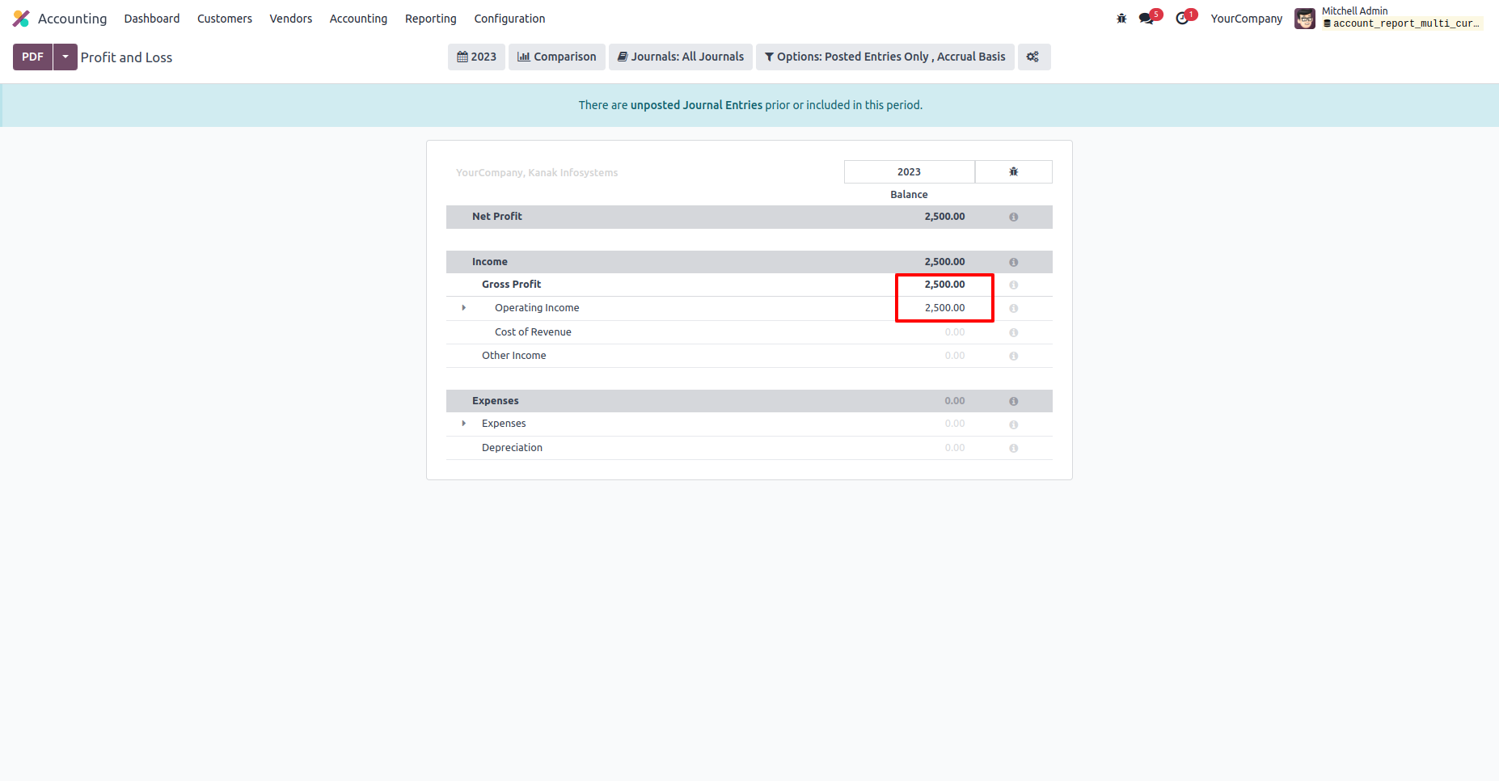Click the Gross Profit row label
The height and width of the screenshot is (781, 1499).
coord(511,285)
